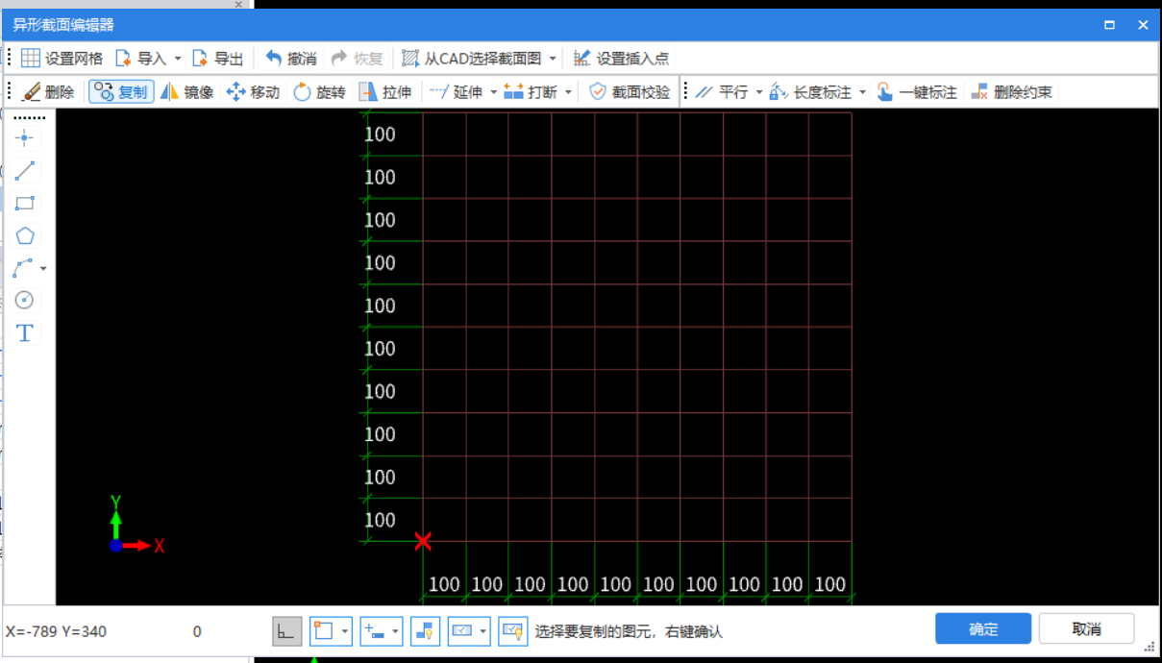Select the rectangle drawing tool

(x=25, y=203)
